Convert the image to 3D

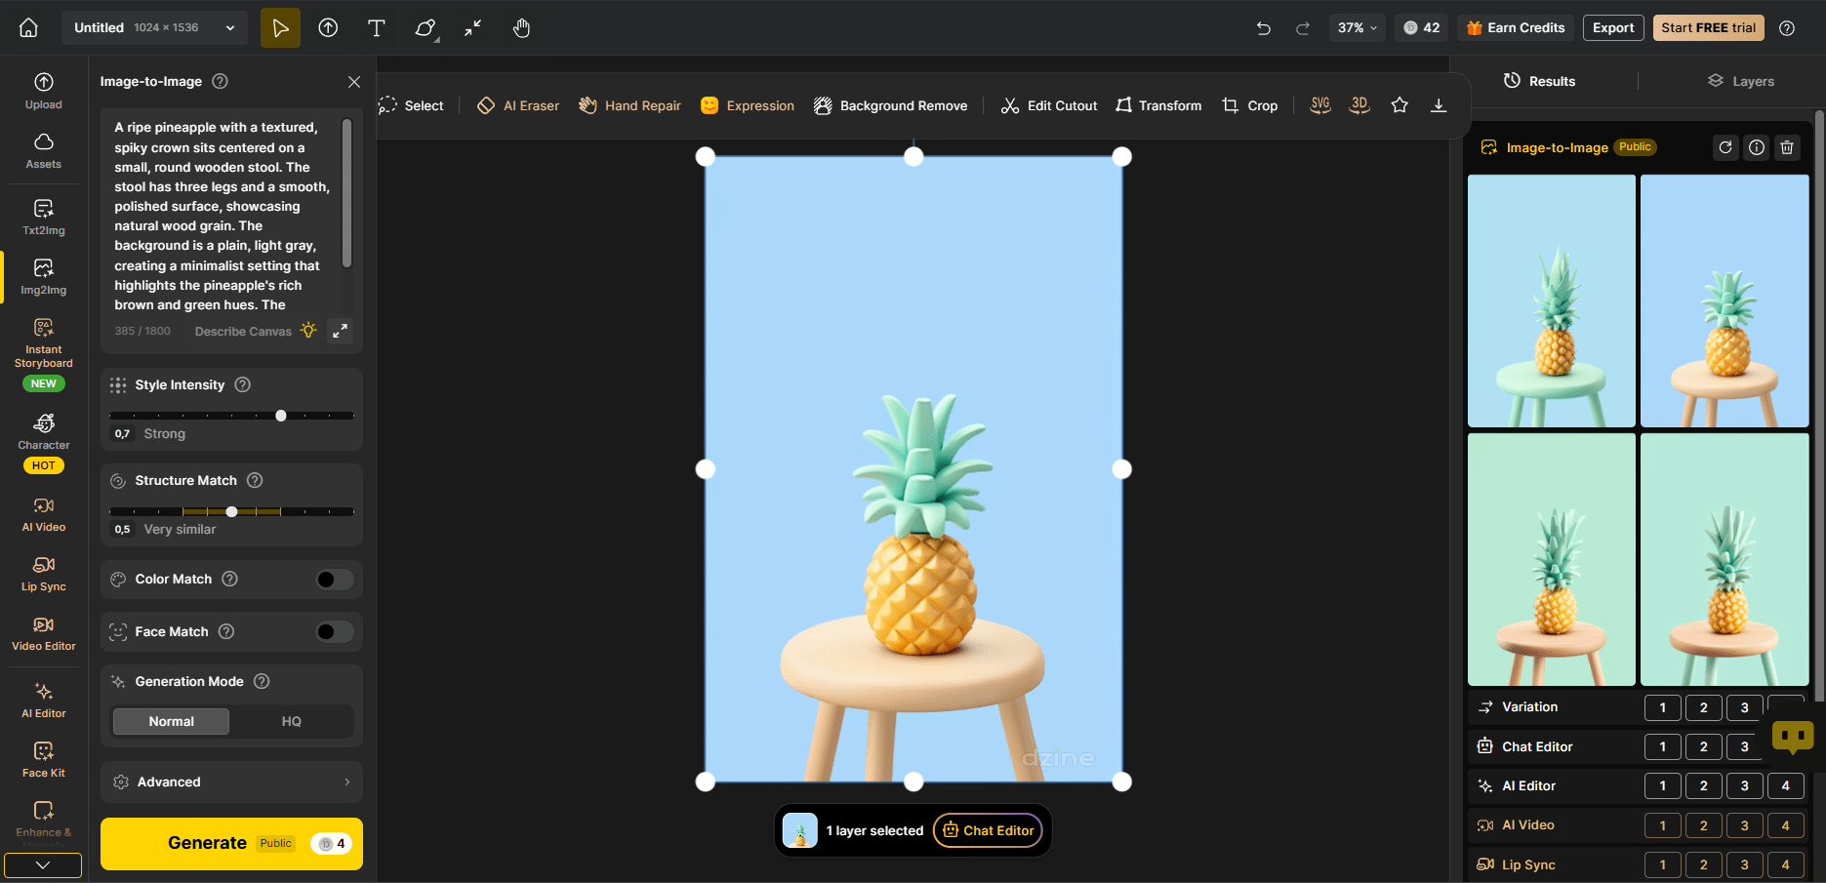tap(1359, 105)
